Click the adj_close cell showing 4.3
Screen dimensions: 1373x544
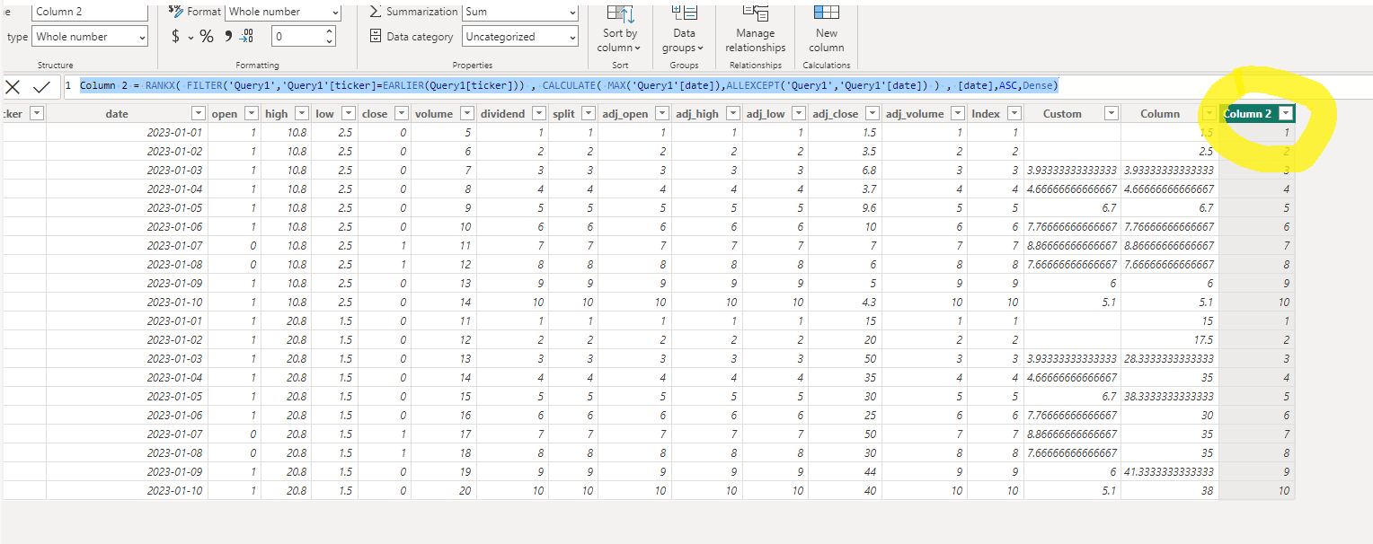click(x=844, y=303)
